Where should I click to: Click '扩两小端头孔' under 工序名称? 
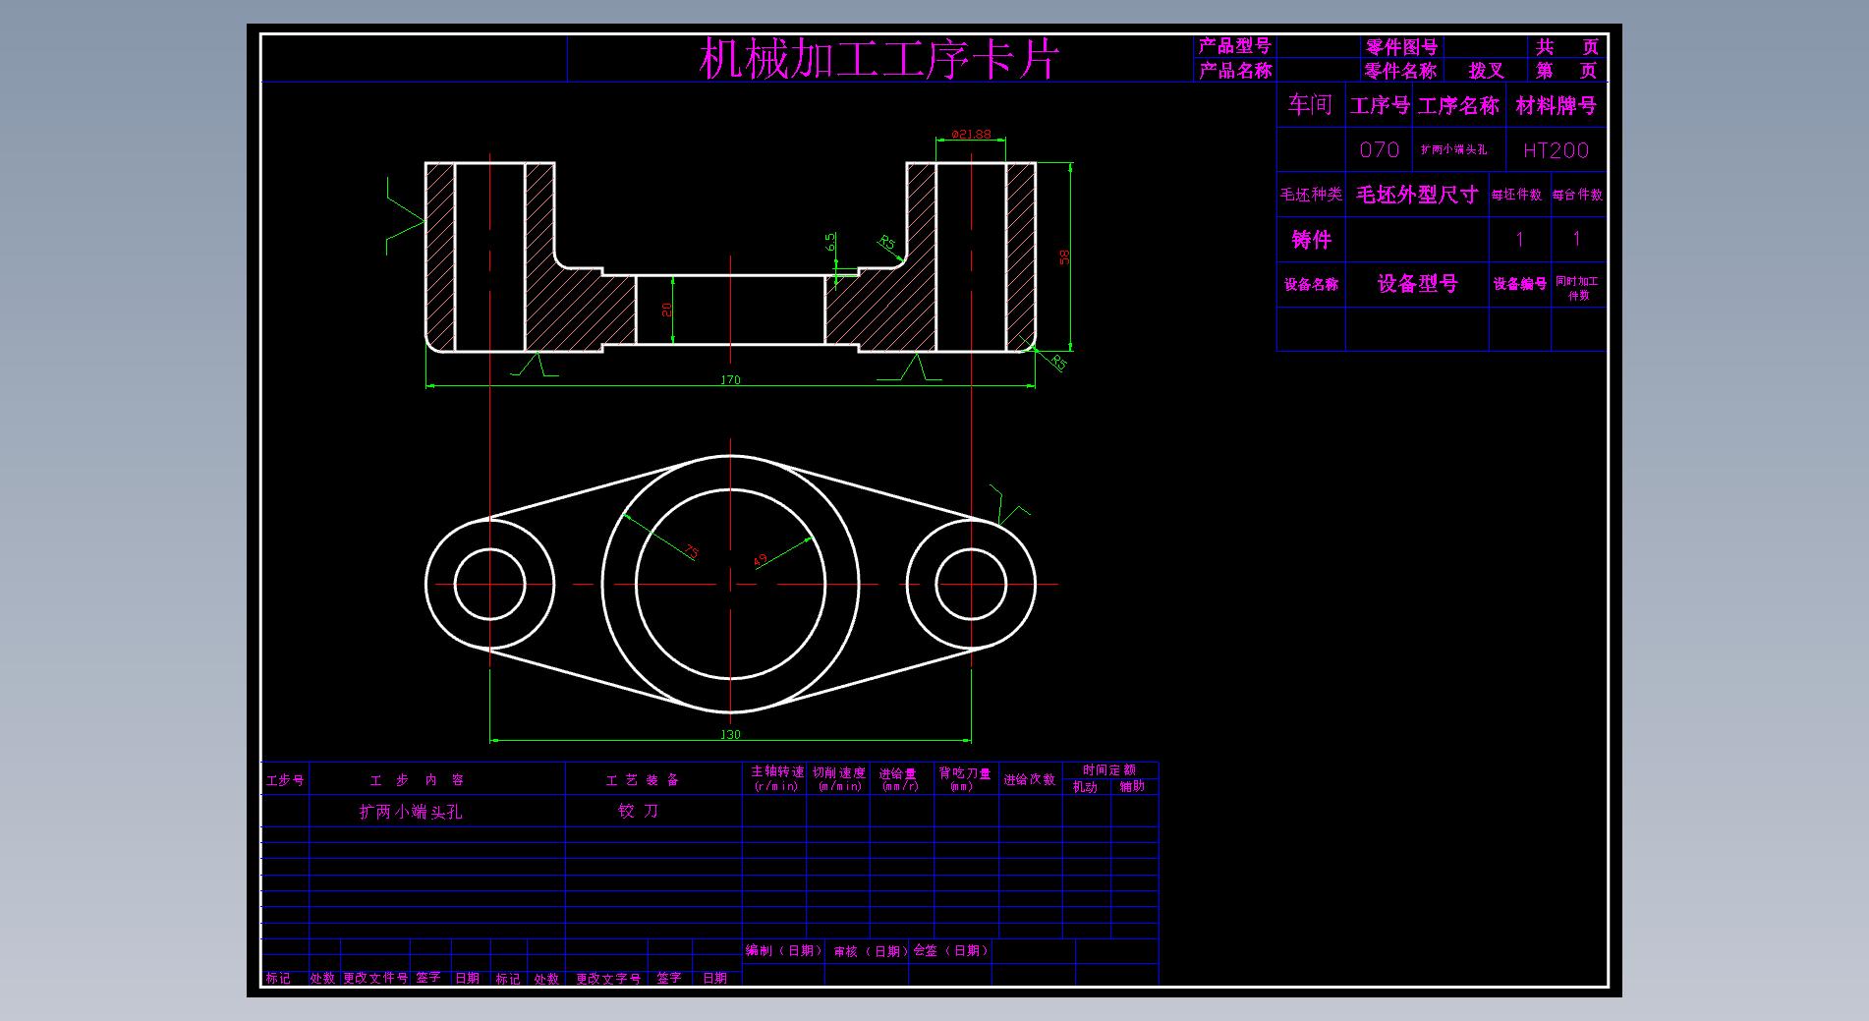pos(1453,149)
